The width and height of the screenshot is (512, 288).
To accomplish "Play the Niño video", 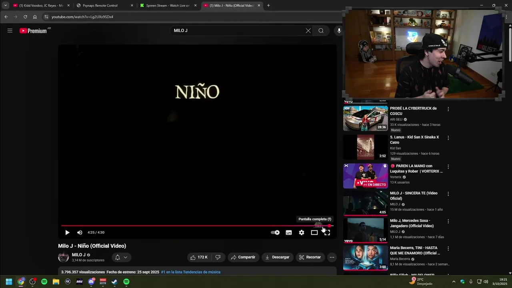I will click(67, 232).
